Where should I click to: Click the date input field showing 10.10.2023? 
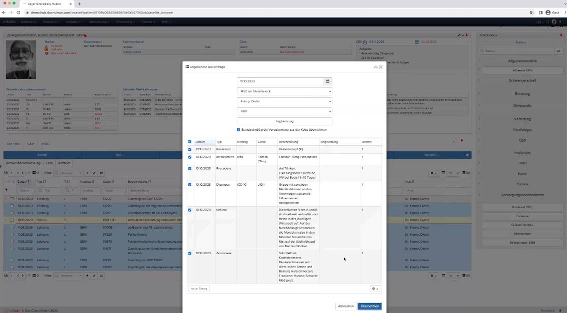[280, 81]
